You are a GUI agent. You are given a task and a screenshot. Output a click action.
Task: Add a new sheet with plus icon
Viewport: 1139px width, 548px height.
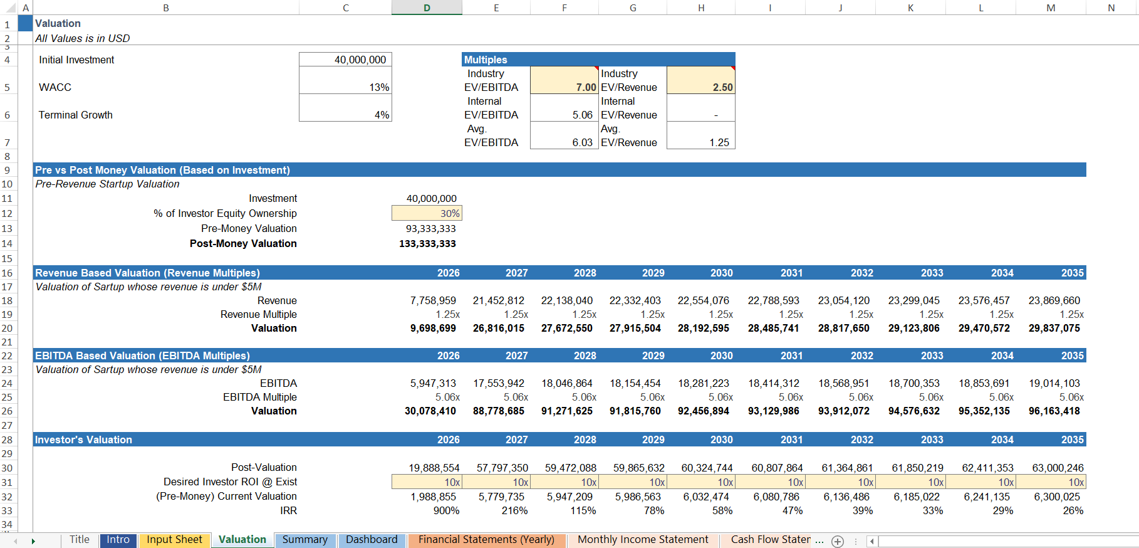838,541
